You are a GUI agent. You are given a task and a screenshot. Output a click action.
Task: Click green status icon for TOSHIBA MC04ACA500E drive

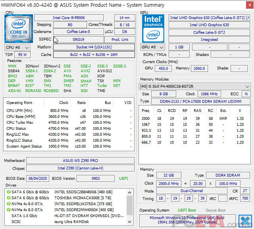(9, 197)
